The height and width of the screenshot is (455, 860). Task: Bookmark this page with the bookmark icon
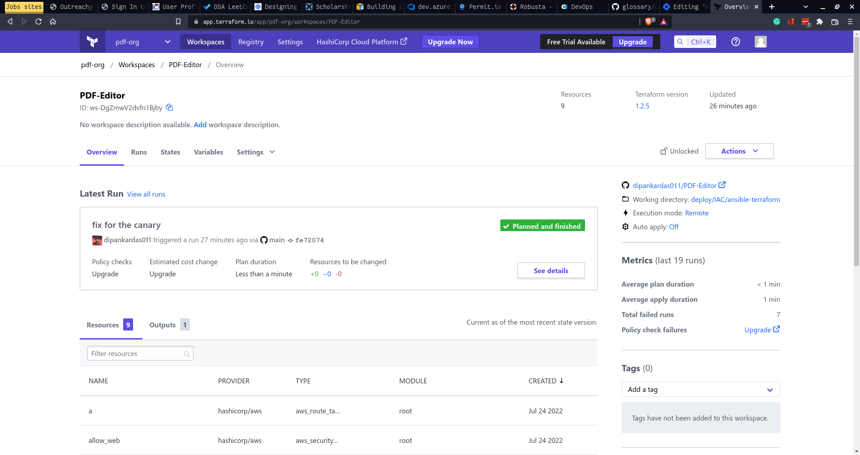pyautogui.click(x=178, y=21)
